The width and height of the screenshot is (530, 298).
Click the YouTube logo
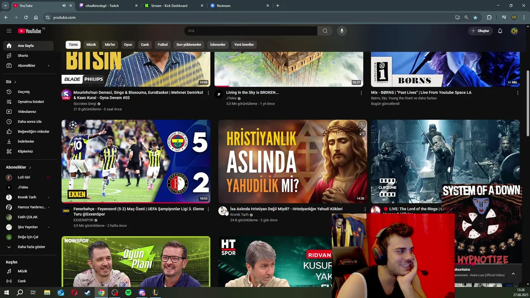click(29, 31)
